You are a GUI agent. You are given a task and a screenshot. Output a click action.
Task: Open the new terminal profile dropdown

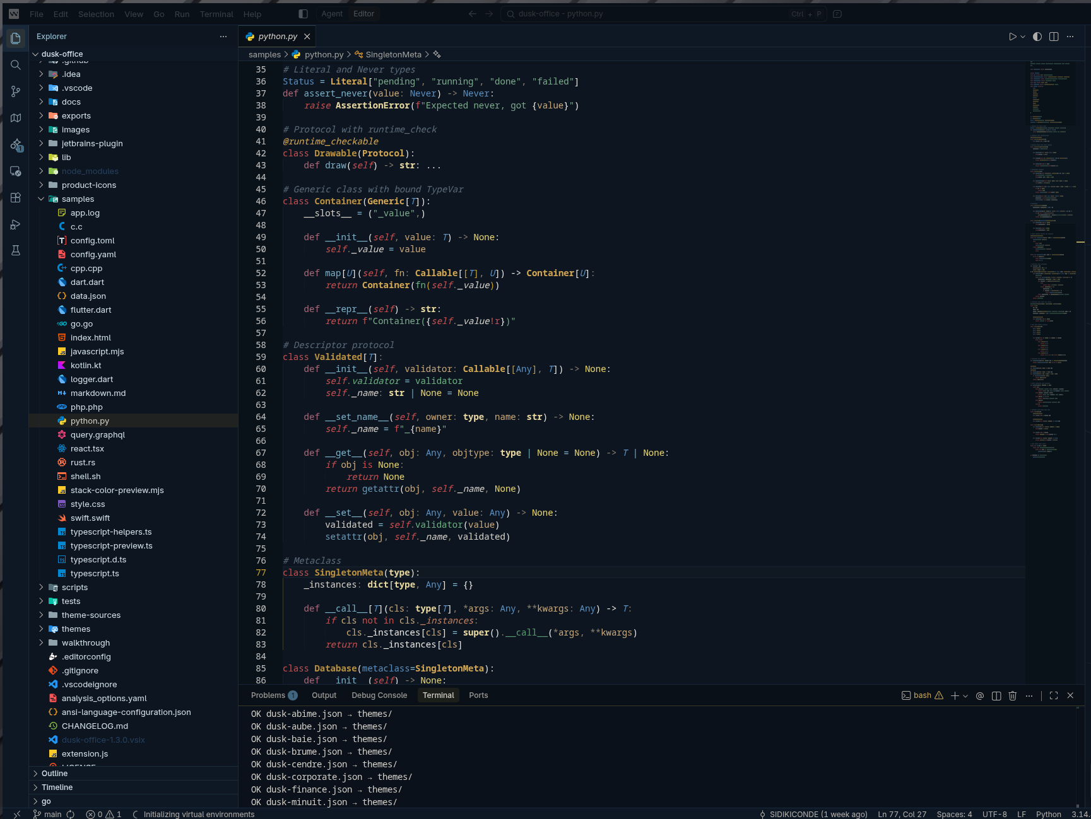(965, 695)
